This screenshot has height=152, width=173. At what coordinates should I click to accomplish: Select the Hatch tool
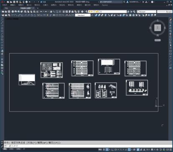coord(2,59)
